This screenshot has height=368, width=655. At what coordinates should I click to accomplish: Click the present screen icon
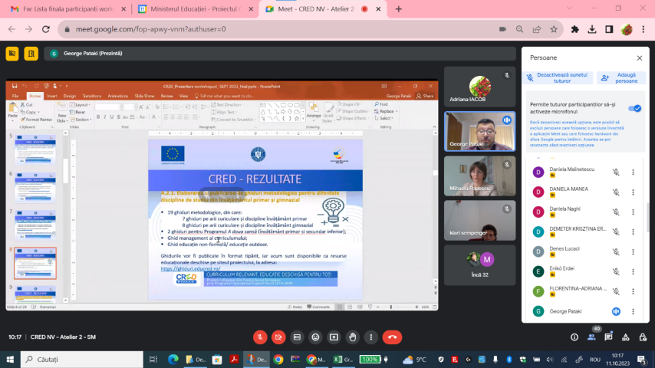(x=334, y=337)
